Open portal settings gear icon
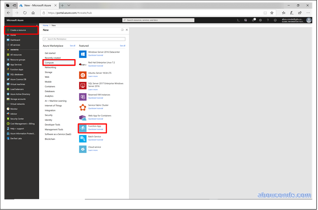This screenshot has width=318, height=210. click(261, 20)
